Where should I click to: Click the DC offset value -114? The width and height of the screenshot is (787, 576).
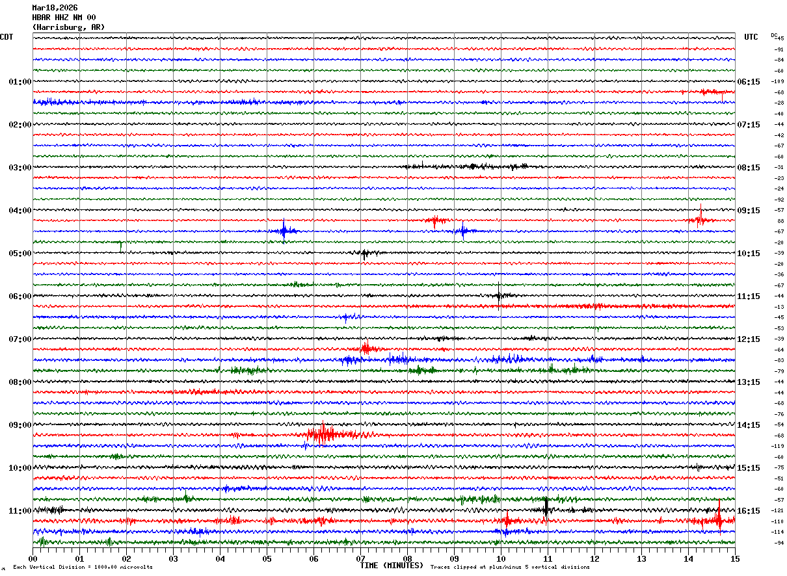(x=777, y=532)
